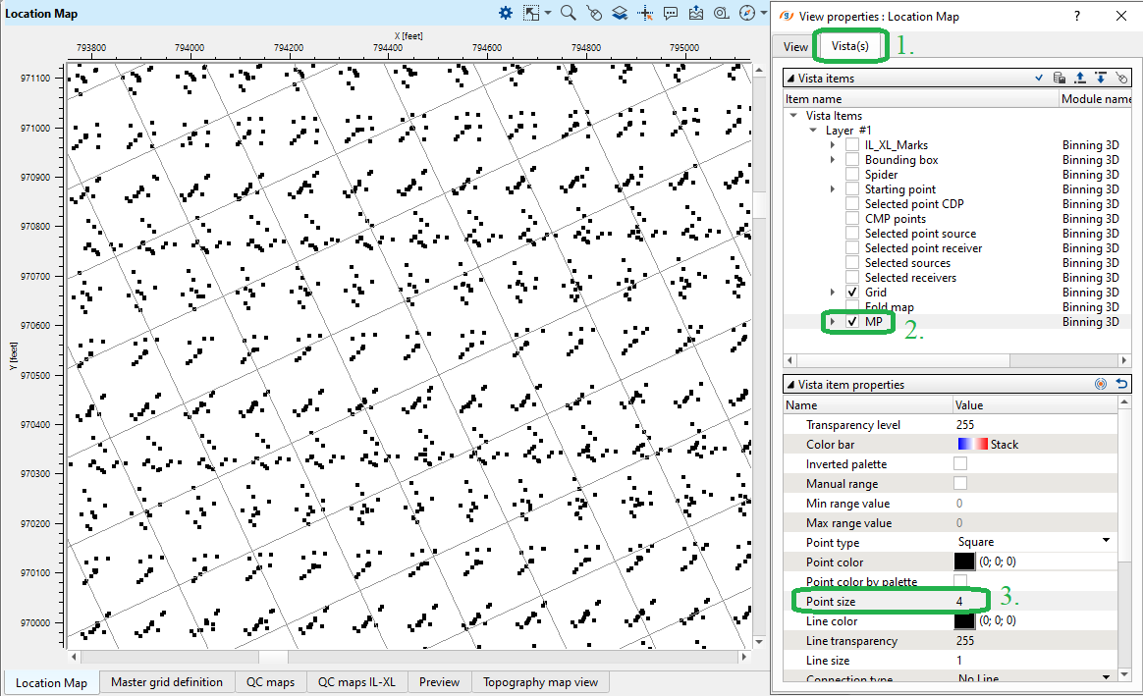Enable the Spider checkbox
The image size is (1143, 696).
click(852, 175)
